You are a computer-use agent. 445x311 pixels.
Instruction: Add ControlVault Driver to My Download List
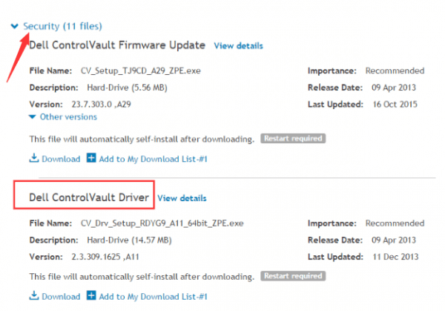[x=154, y=296]
